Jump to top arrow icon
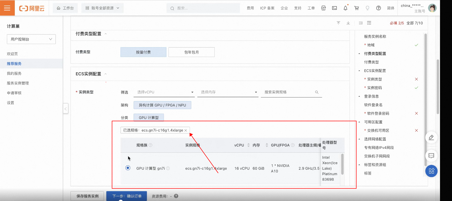The width and height of the screenshot is (452, 201). point(338,23)
